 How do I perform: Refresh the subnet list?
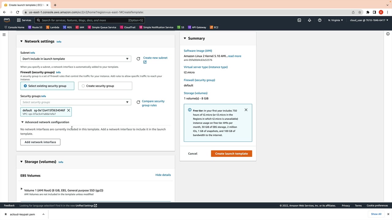[138, 59]
